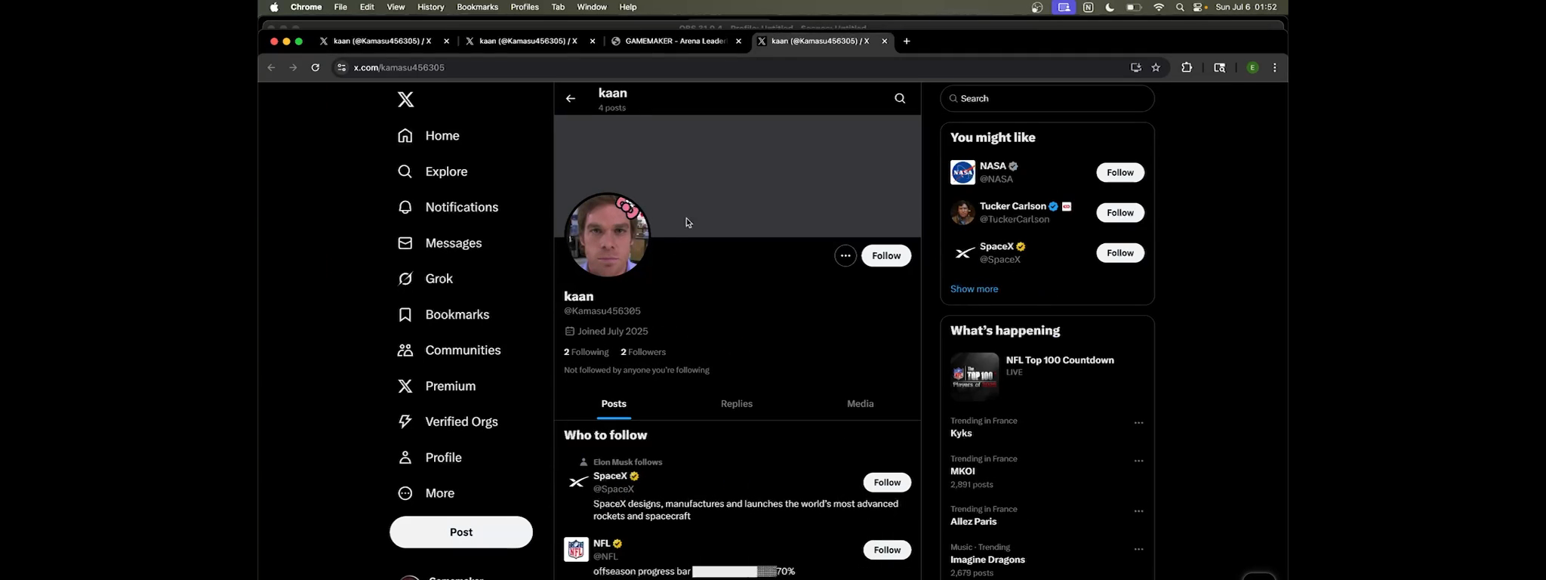Open the Imagine Dragons trending topic
This screenshot has width=1546, height=580.
coord(1047,560)
